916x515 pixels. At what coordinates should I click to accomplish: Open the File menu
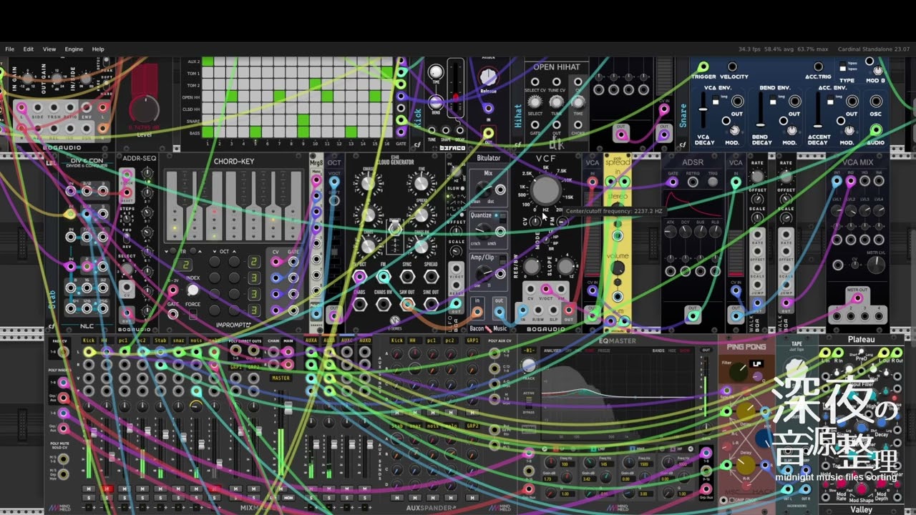tap(10, 49)
